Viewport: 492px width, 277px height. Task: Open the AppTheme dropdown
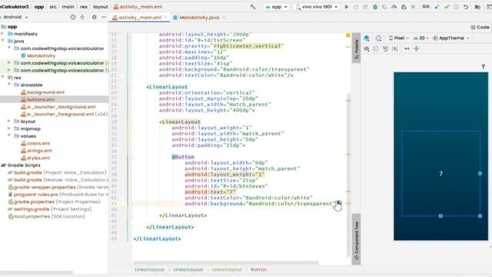[x=451, y=38]
